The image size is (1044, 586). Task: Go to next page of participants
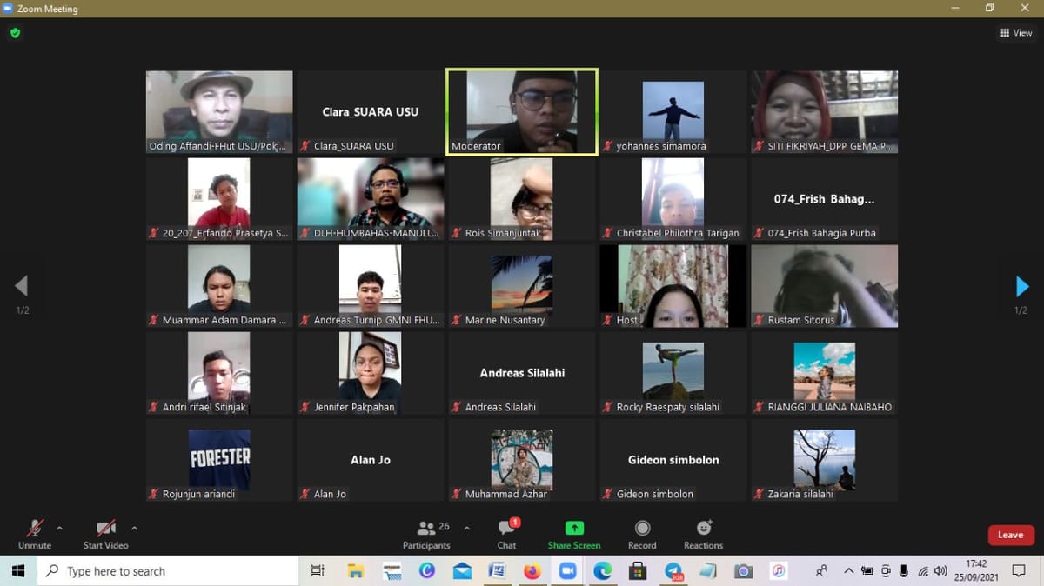click(1022, 286)
